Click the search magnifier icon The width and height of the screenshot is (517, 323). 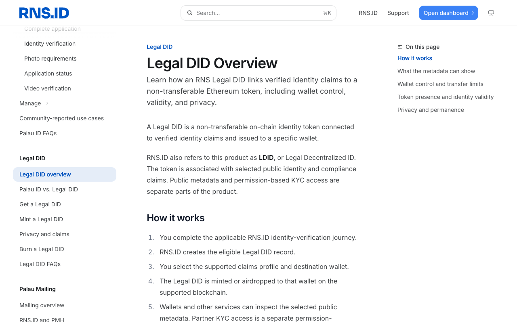click(x=190, y=13)
